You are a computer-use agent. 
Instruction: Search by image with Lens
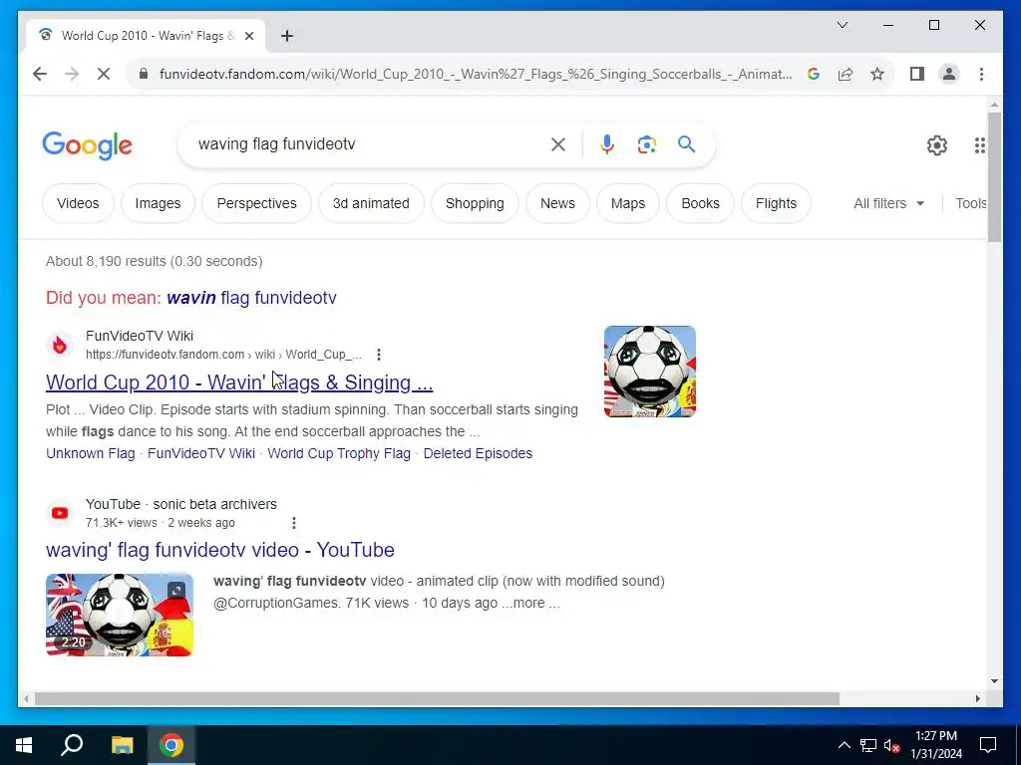coord(646,144)
